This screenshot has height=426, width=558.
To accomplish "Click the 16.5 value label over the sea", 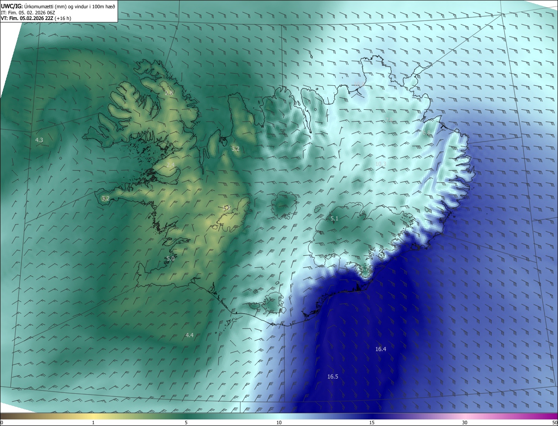I will pos(333,376).
